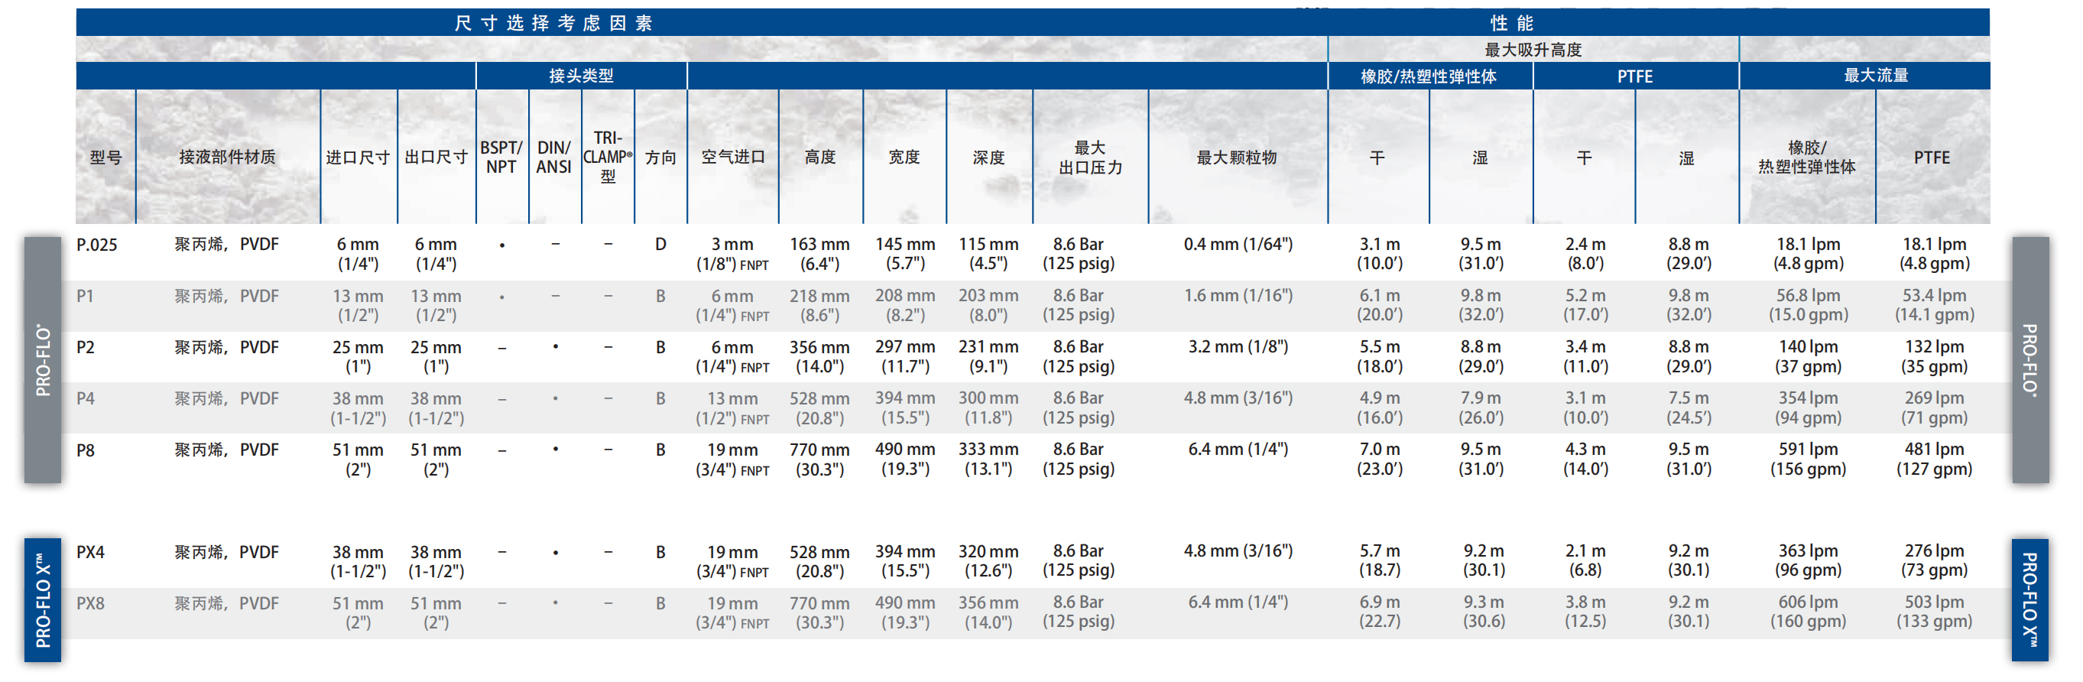Click the 300 mm (11.8") depth cell
The height and width of the screenshot is (682, 2083).
coord(988,408)
